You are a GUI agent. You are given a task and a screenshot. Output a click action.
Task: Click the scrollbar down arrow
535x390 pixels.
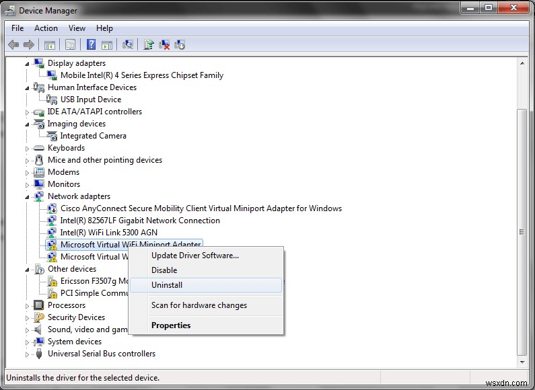point(522,362)
